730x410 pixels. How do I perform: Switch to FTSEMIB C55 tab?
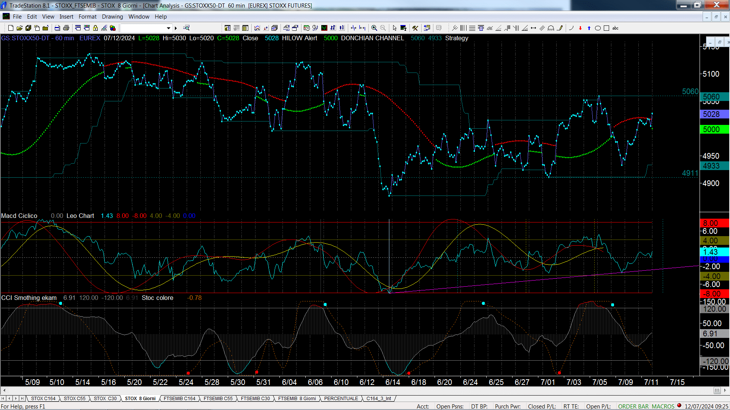tap(218, 398)
